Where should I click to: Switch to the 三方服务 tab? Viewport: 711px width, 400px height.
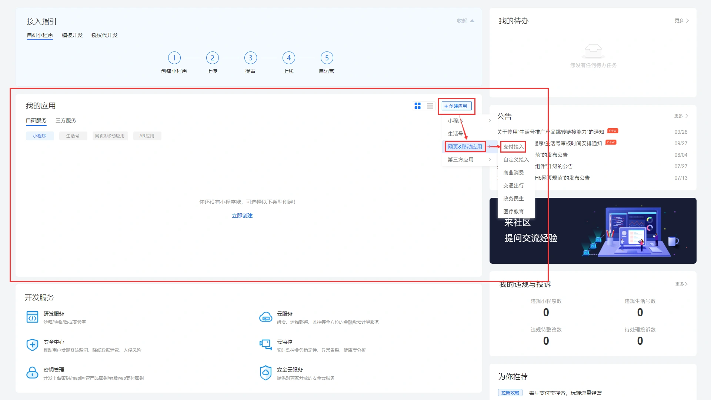66,120
